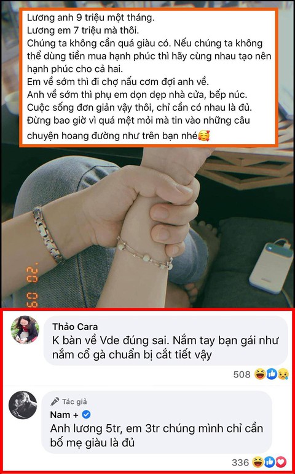
Task: Click the Tác giả author label
Action: tap(74, 401)
